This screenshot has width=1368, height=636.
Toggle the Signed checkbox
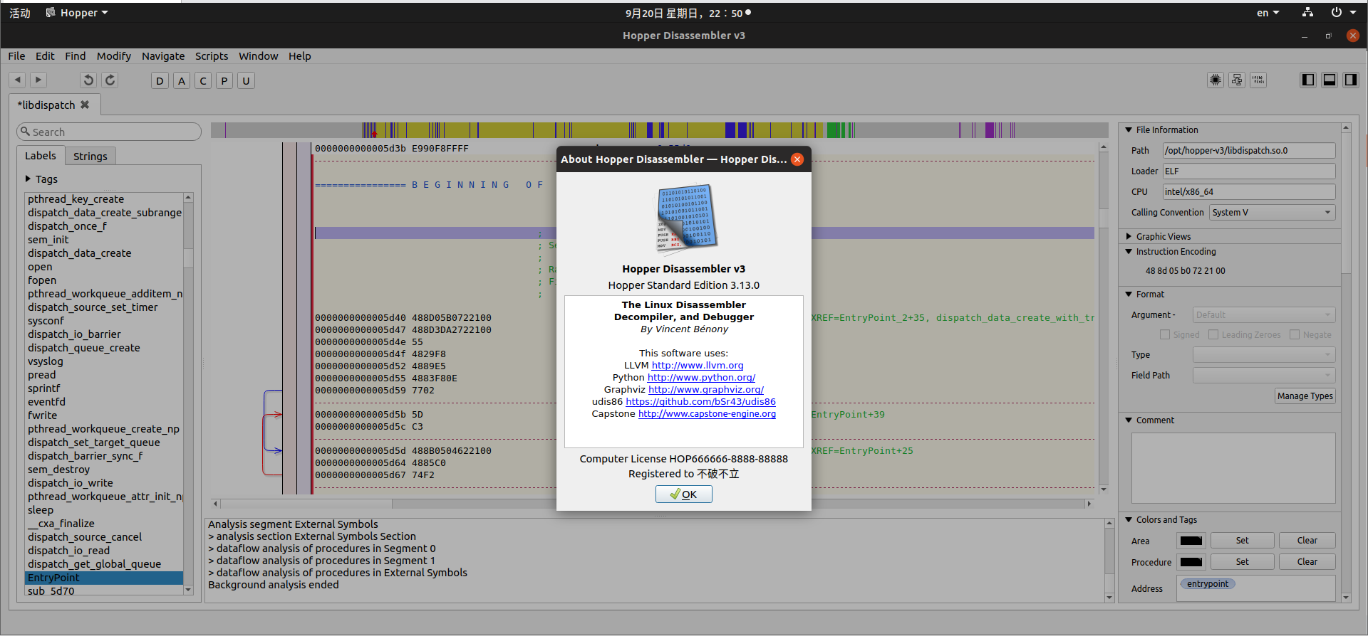tap(1165, 334)
